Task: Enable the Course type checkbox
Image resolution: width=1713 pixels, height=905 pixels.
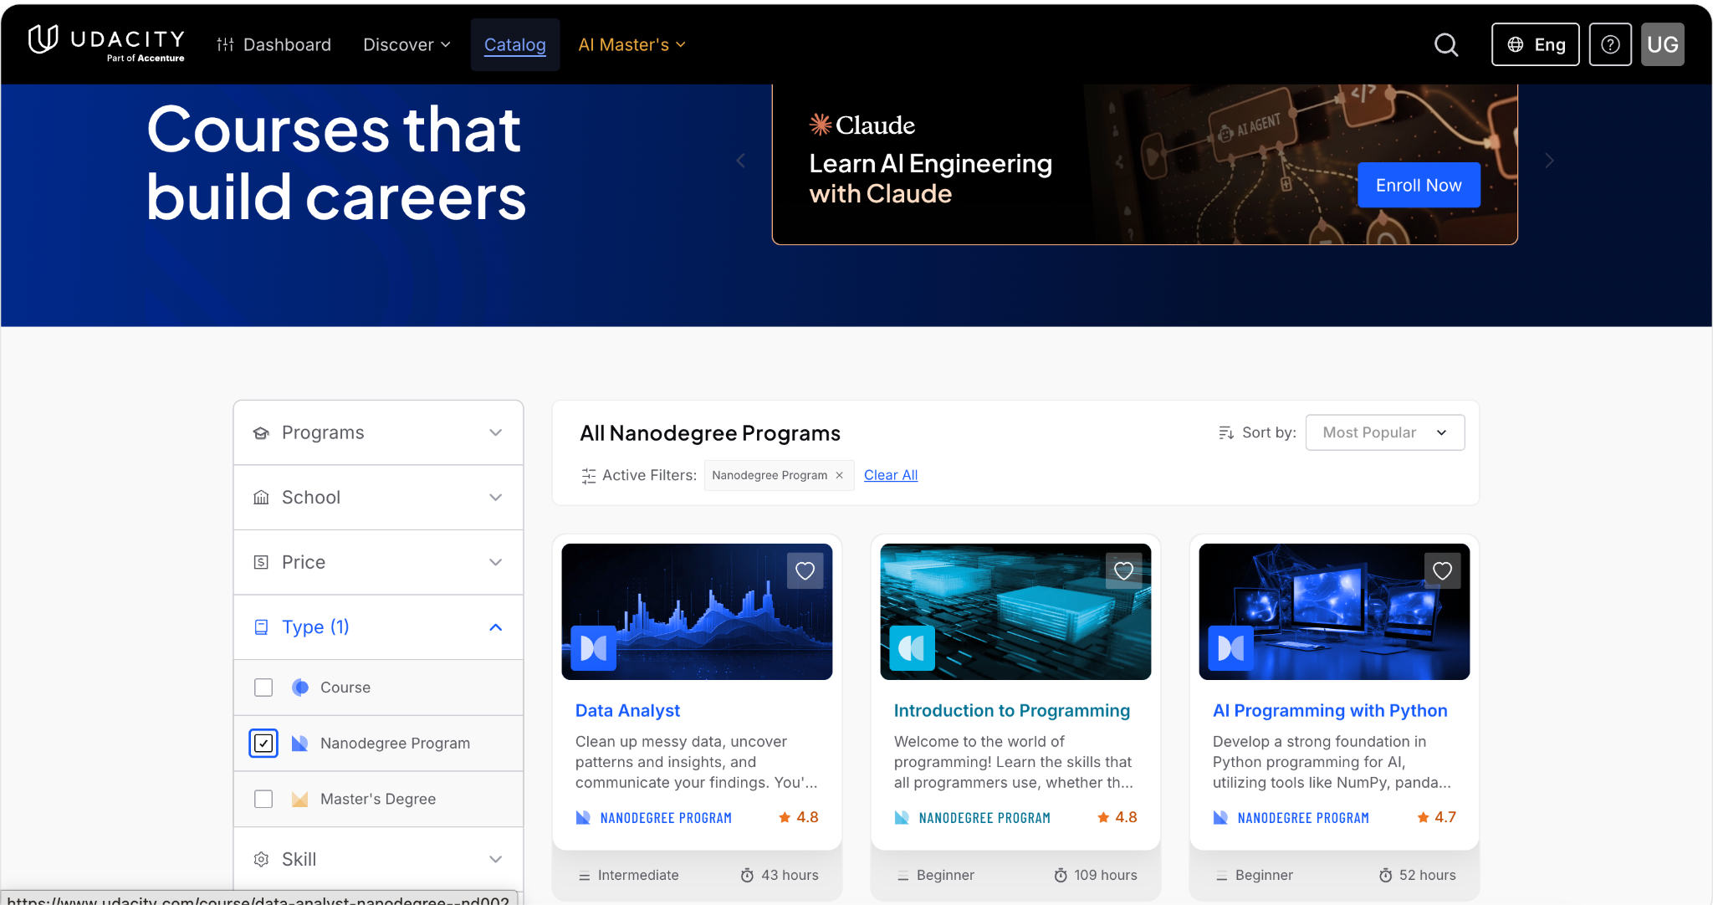Action: coord(263,688)
